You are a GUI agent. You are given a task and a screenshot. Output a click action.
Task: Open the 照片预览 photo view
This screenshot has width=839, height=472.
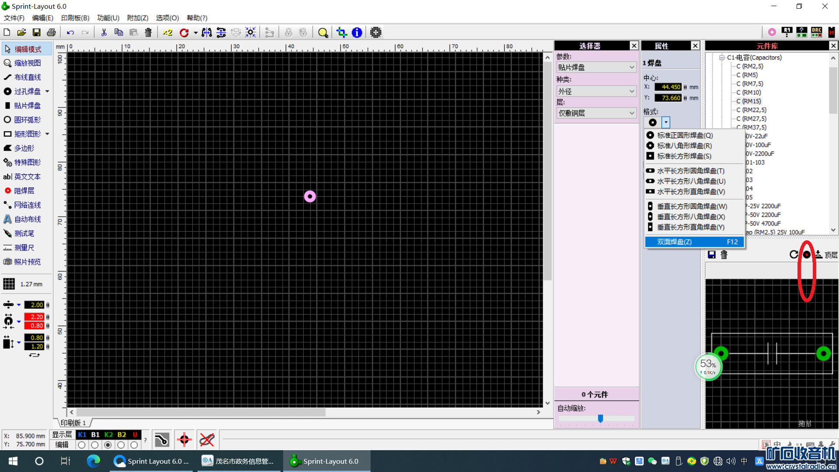[27, 262]
